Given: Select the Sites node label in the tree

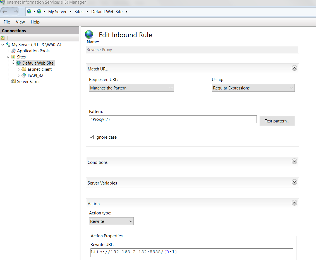Looking at the screenshot, I should coord(21,57).
